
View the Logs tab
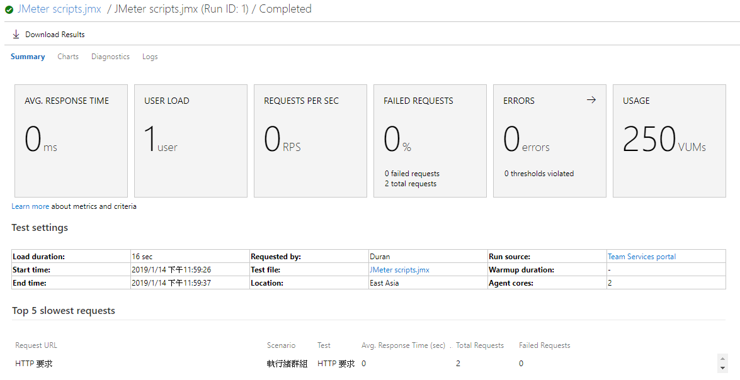point(150,56)
